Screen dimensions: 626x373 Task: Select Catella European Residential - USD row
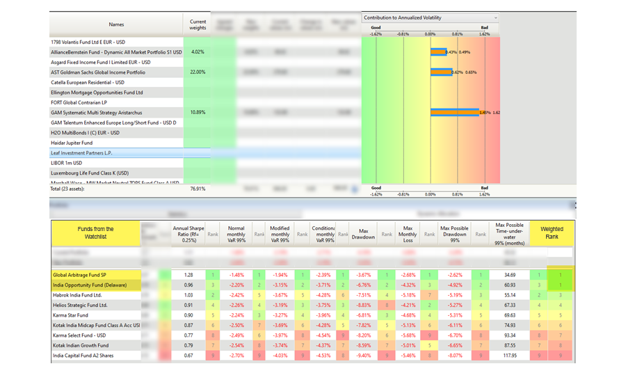point(116,82)
